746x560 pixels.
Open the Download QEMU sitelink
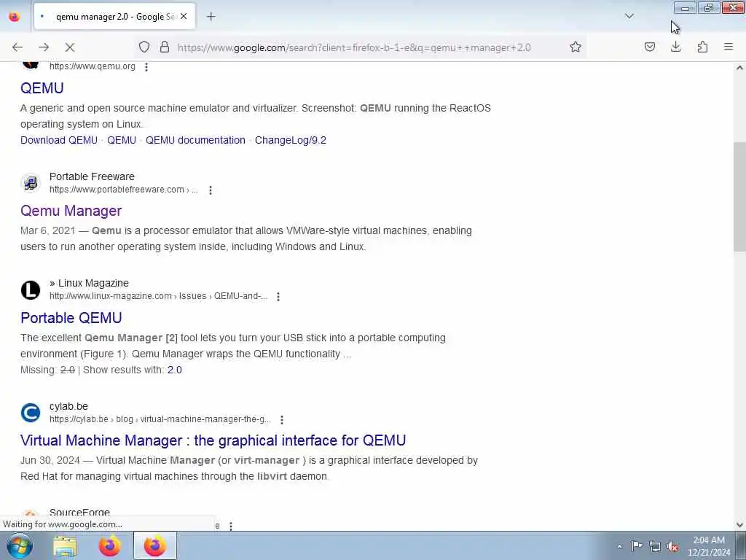point(59,140)
